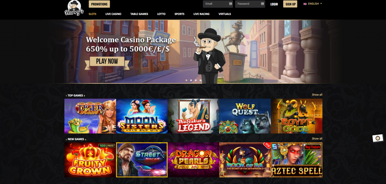The height and width of the screenshot is (184, 386).
Task: Click the Sign Up button
Action: point(290,4)
